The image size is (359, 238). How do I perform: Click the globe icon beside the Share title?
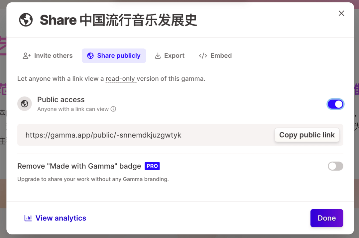click(26, 20)
